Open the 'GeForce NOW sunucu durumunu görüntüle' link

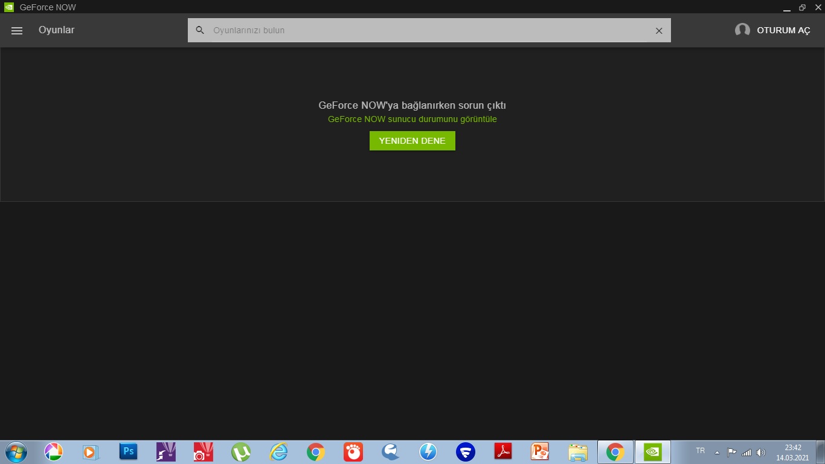[412, 119]
